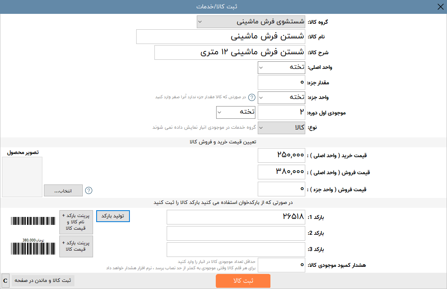Click the انتخاب... image button

pos(63,190)
